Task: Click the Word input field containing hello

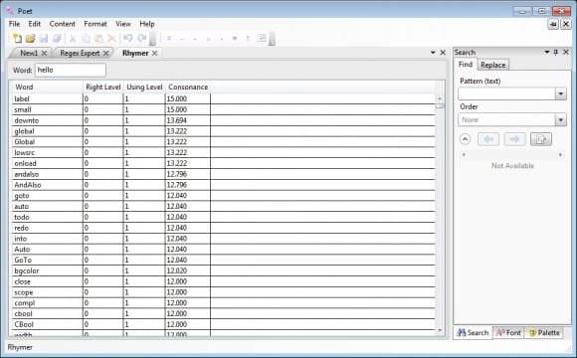Action: pos(71,70)
